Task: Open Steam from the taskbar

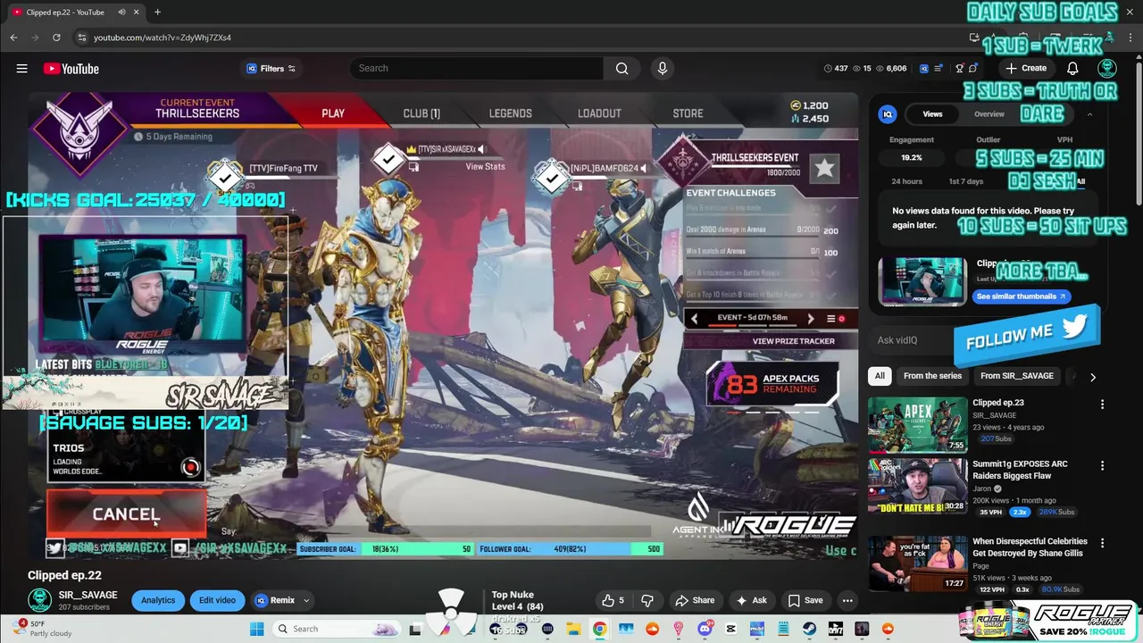Action: coord(809,629)
